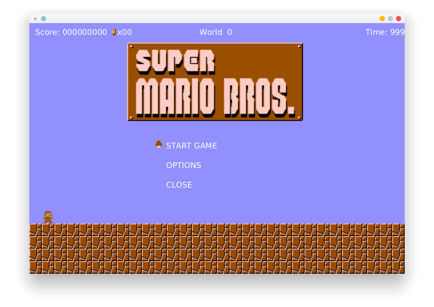434x307 pixels.
Task: Click the Score: 000000000 counter
Action: click(71, 32)
